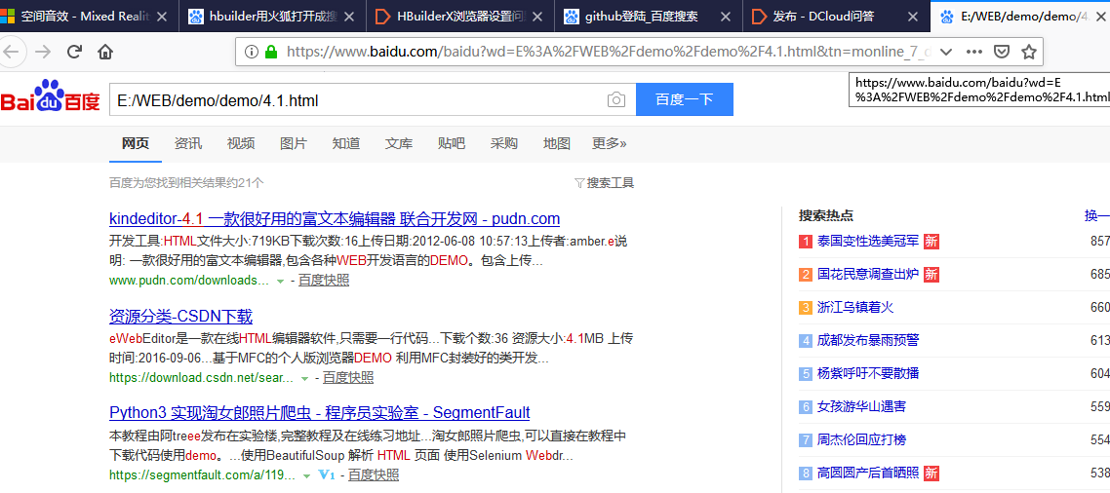Switch to 资讯 search category
The height and width of the screenshot is (493, 1110).
click(x=188, y=143)
